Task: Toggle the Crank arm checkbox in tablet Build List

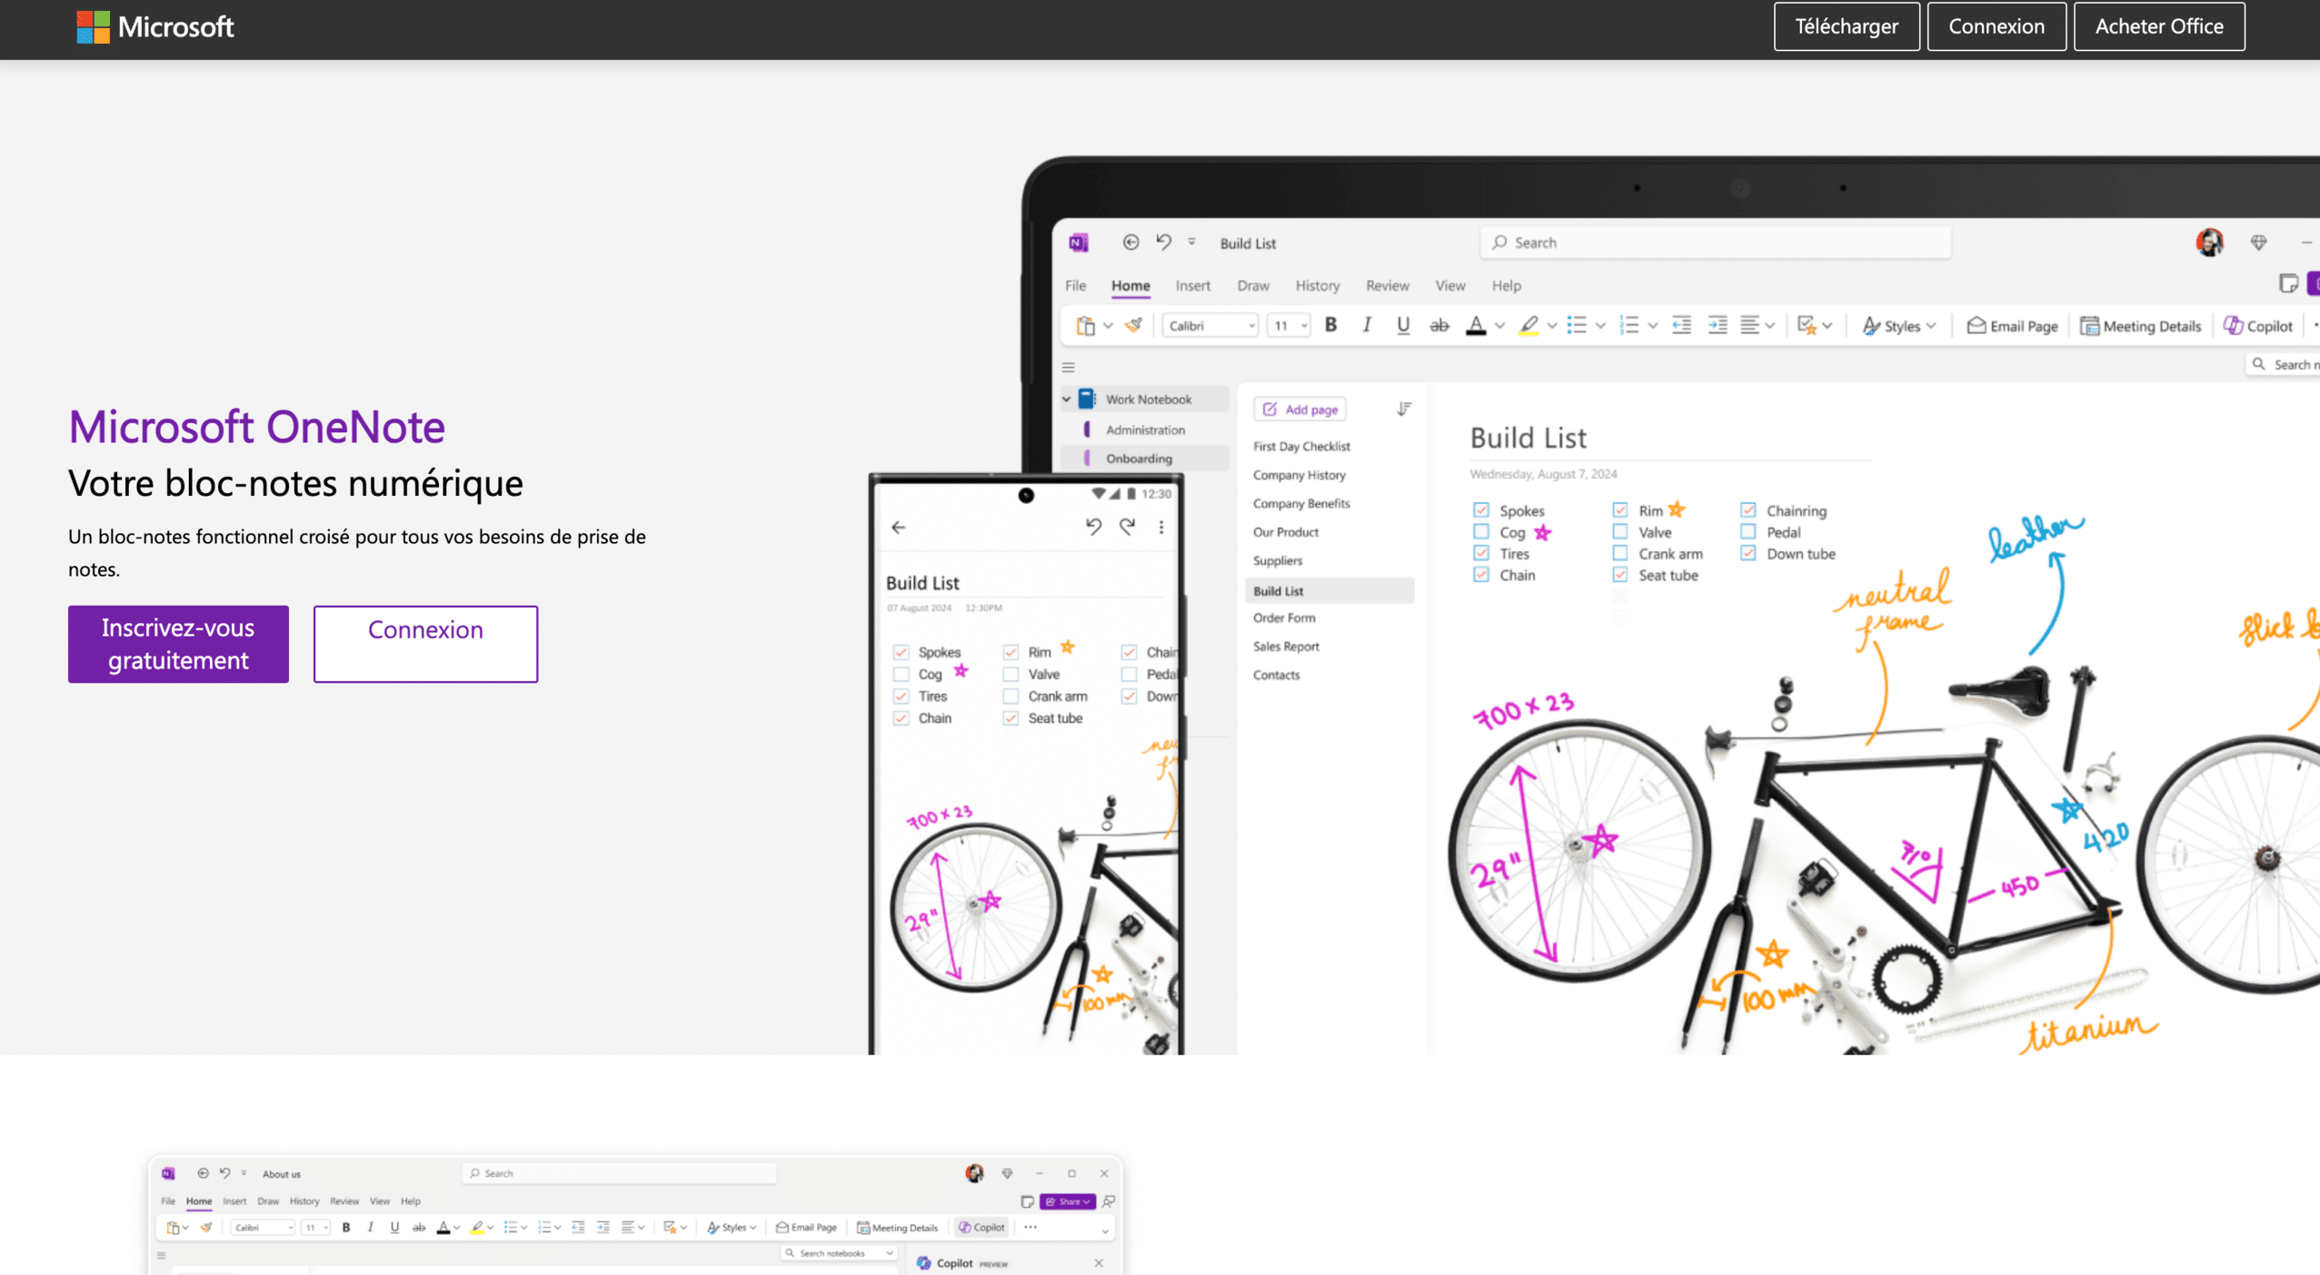Action: (1620, 553)
